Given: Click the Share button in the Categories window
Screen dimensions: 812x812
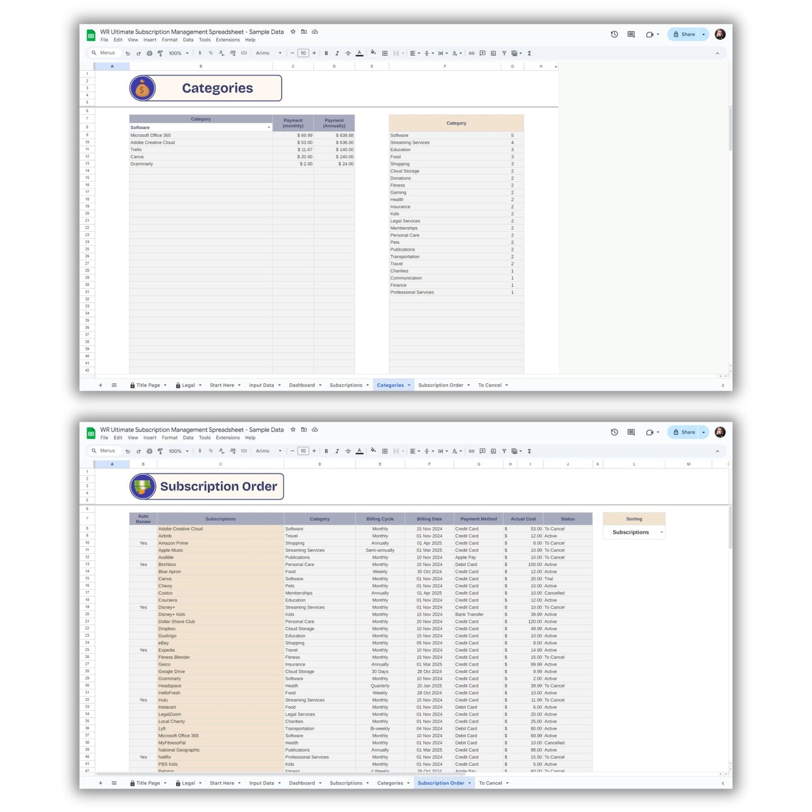Looking at the screenshot, I should point(684,34).
